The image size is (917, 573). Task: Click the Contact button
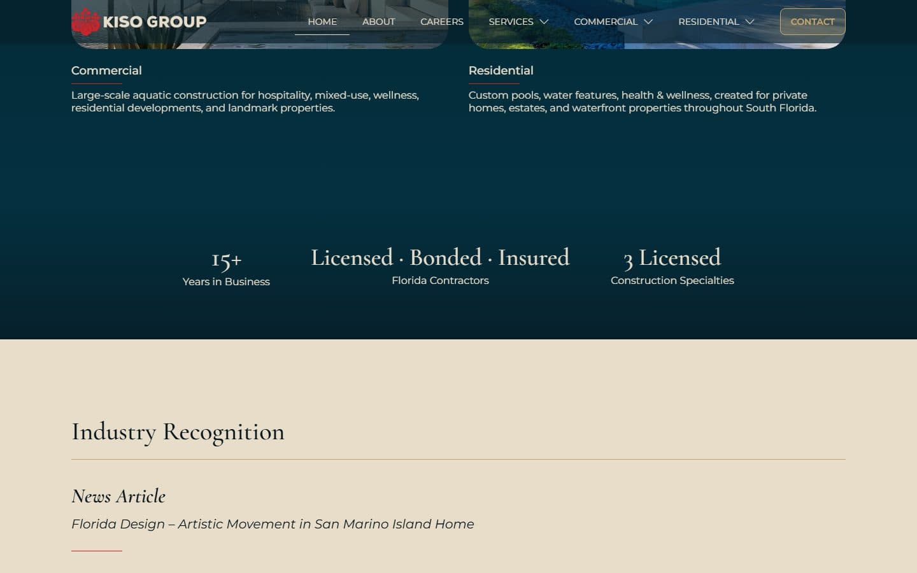pos(813,22)
